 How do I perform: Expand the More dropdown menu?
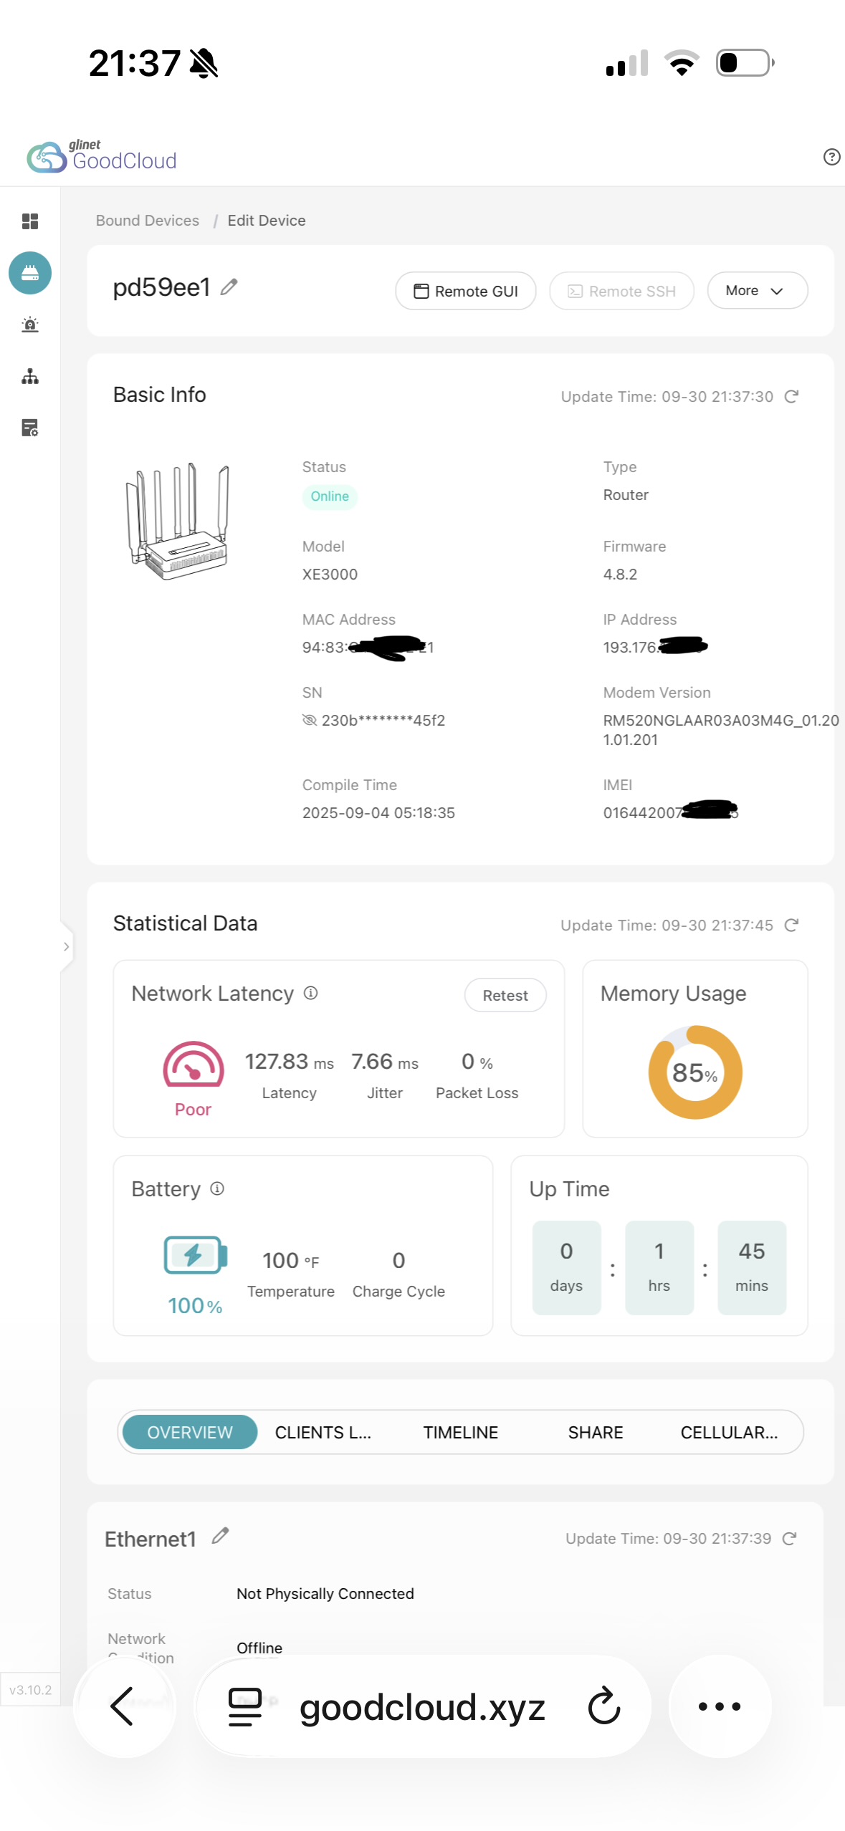point(757,291)
